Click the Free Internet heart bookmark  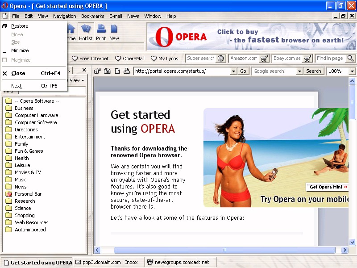coord(90,59)
